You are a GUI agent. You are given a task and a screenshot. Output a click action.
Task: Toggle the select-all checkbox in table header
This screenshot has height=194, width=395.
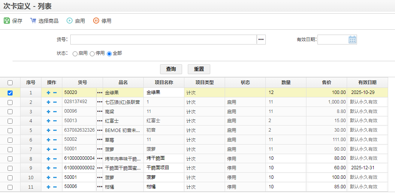[10, 83]
